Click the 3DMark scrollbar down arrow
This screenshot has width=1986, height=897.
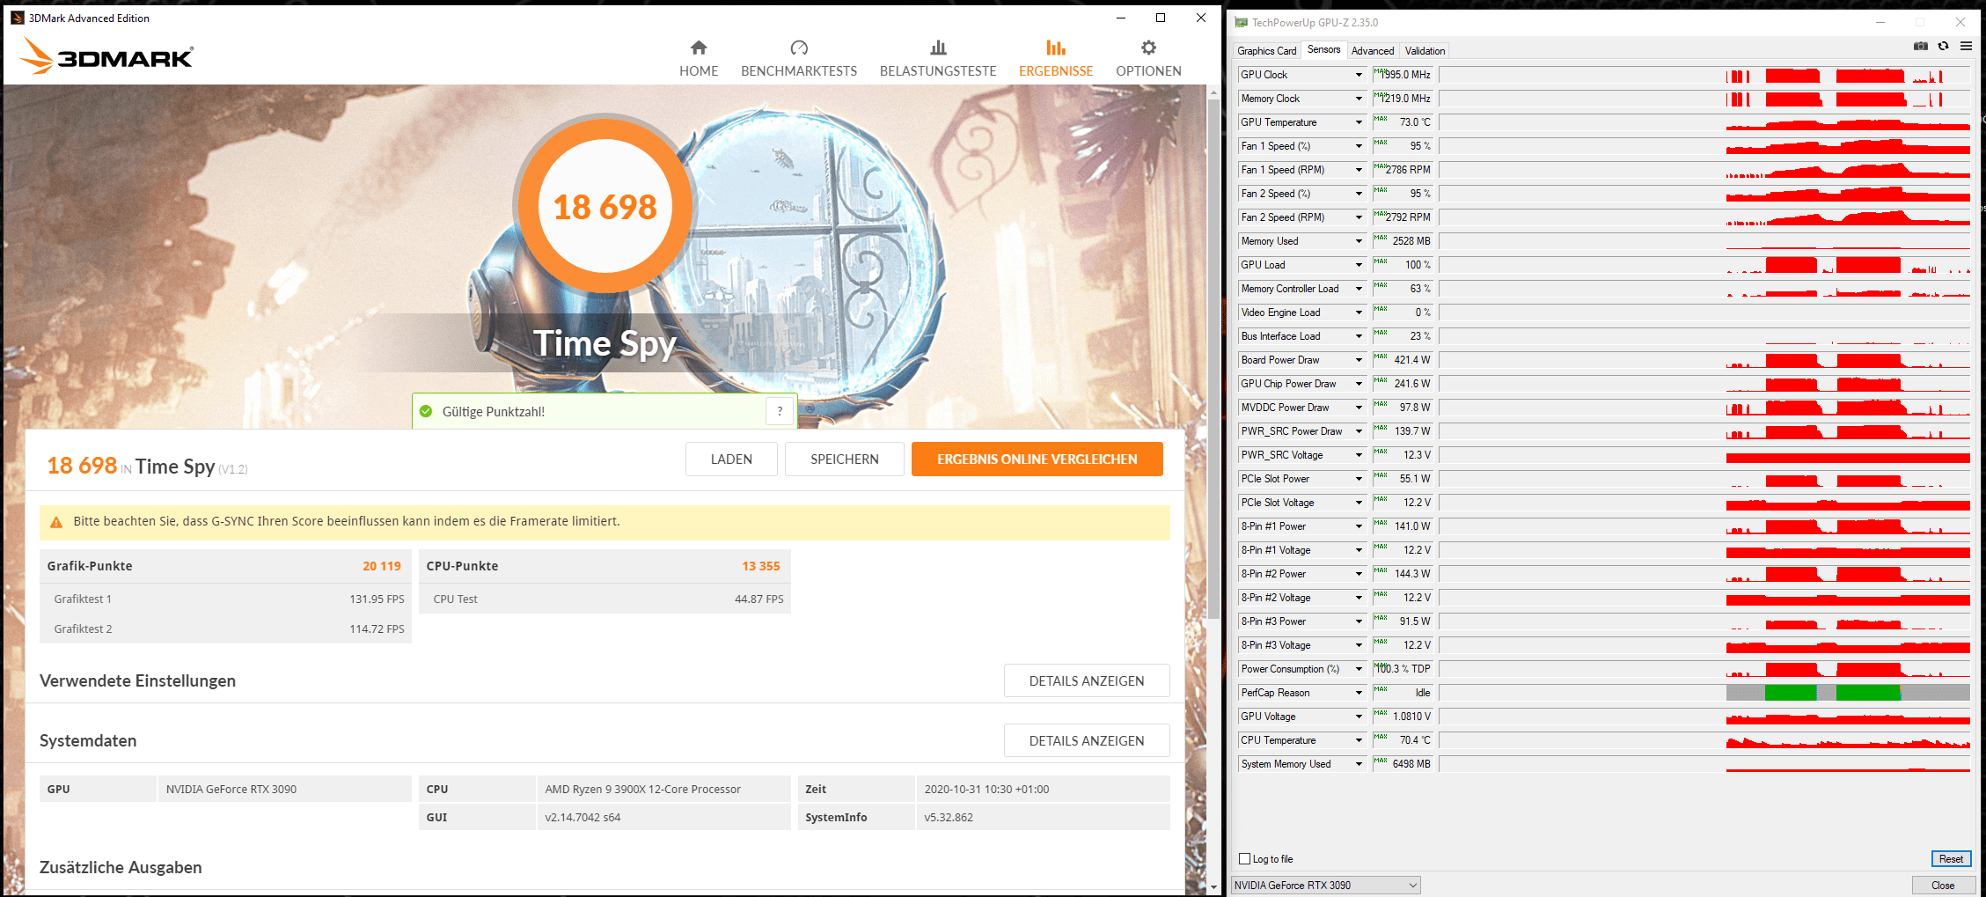1214,887
